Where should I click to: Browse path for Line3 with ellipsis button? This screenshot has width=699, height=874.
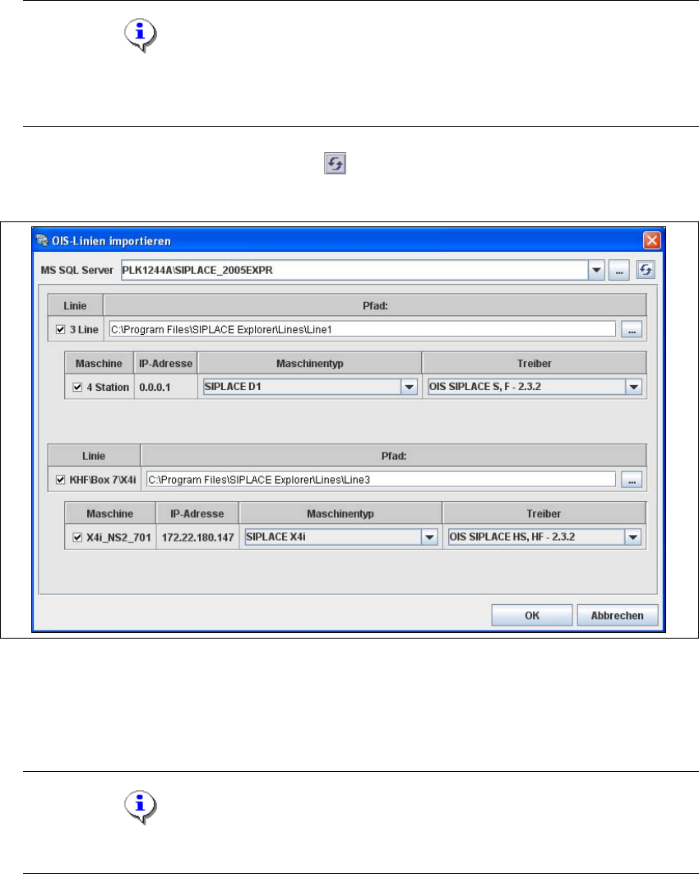click(632, 479)
